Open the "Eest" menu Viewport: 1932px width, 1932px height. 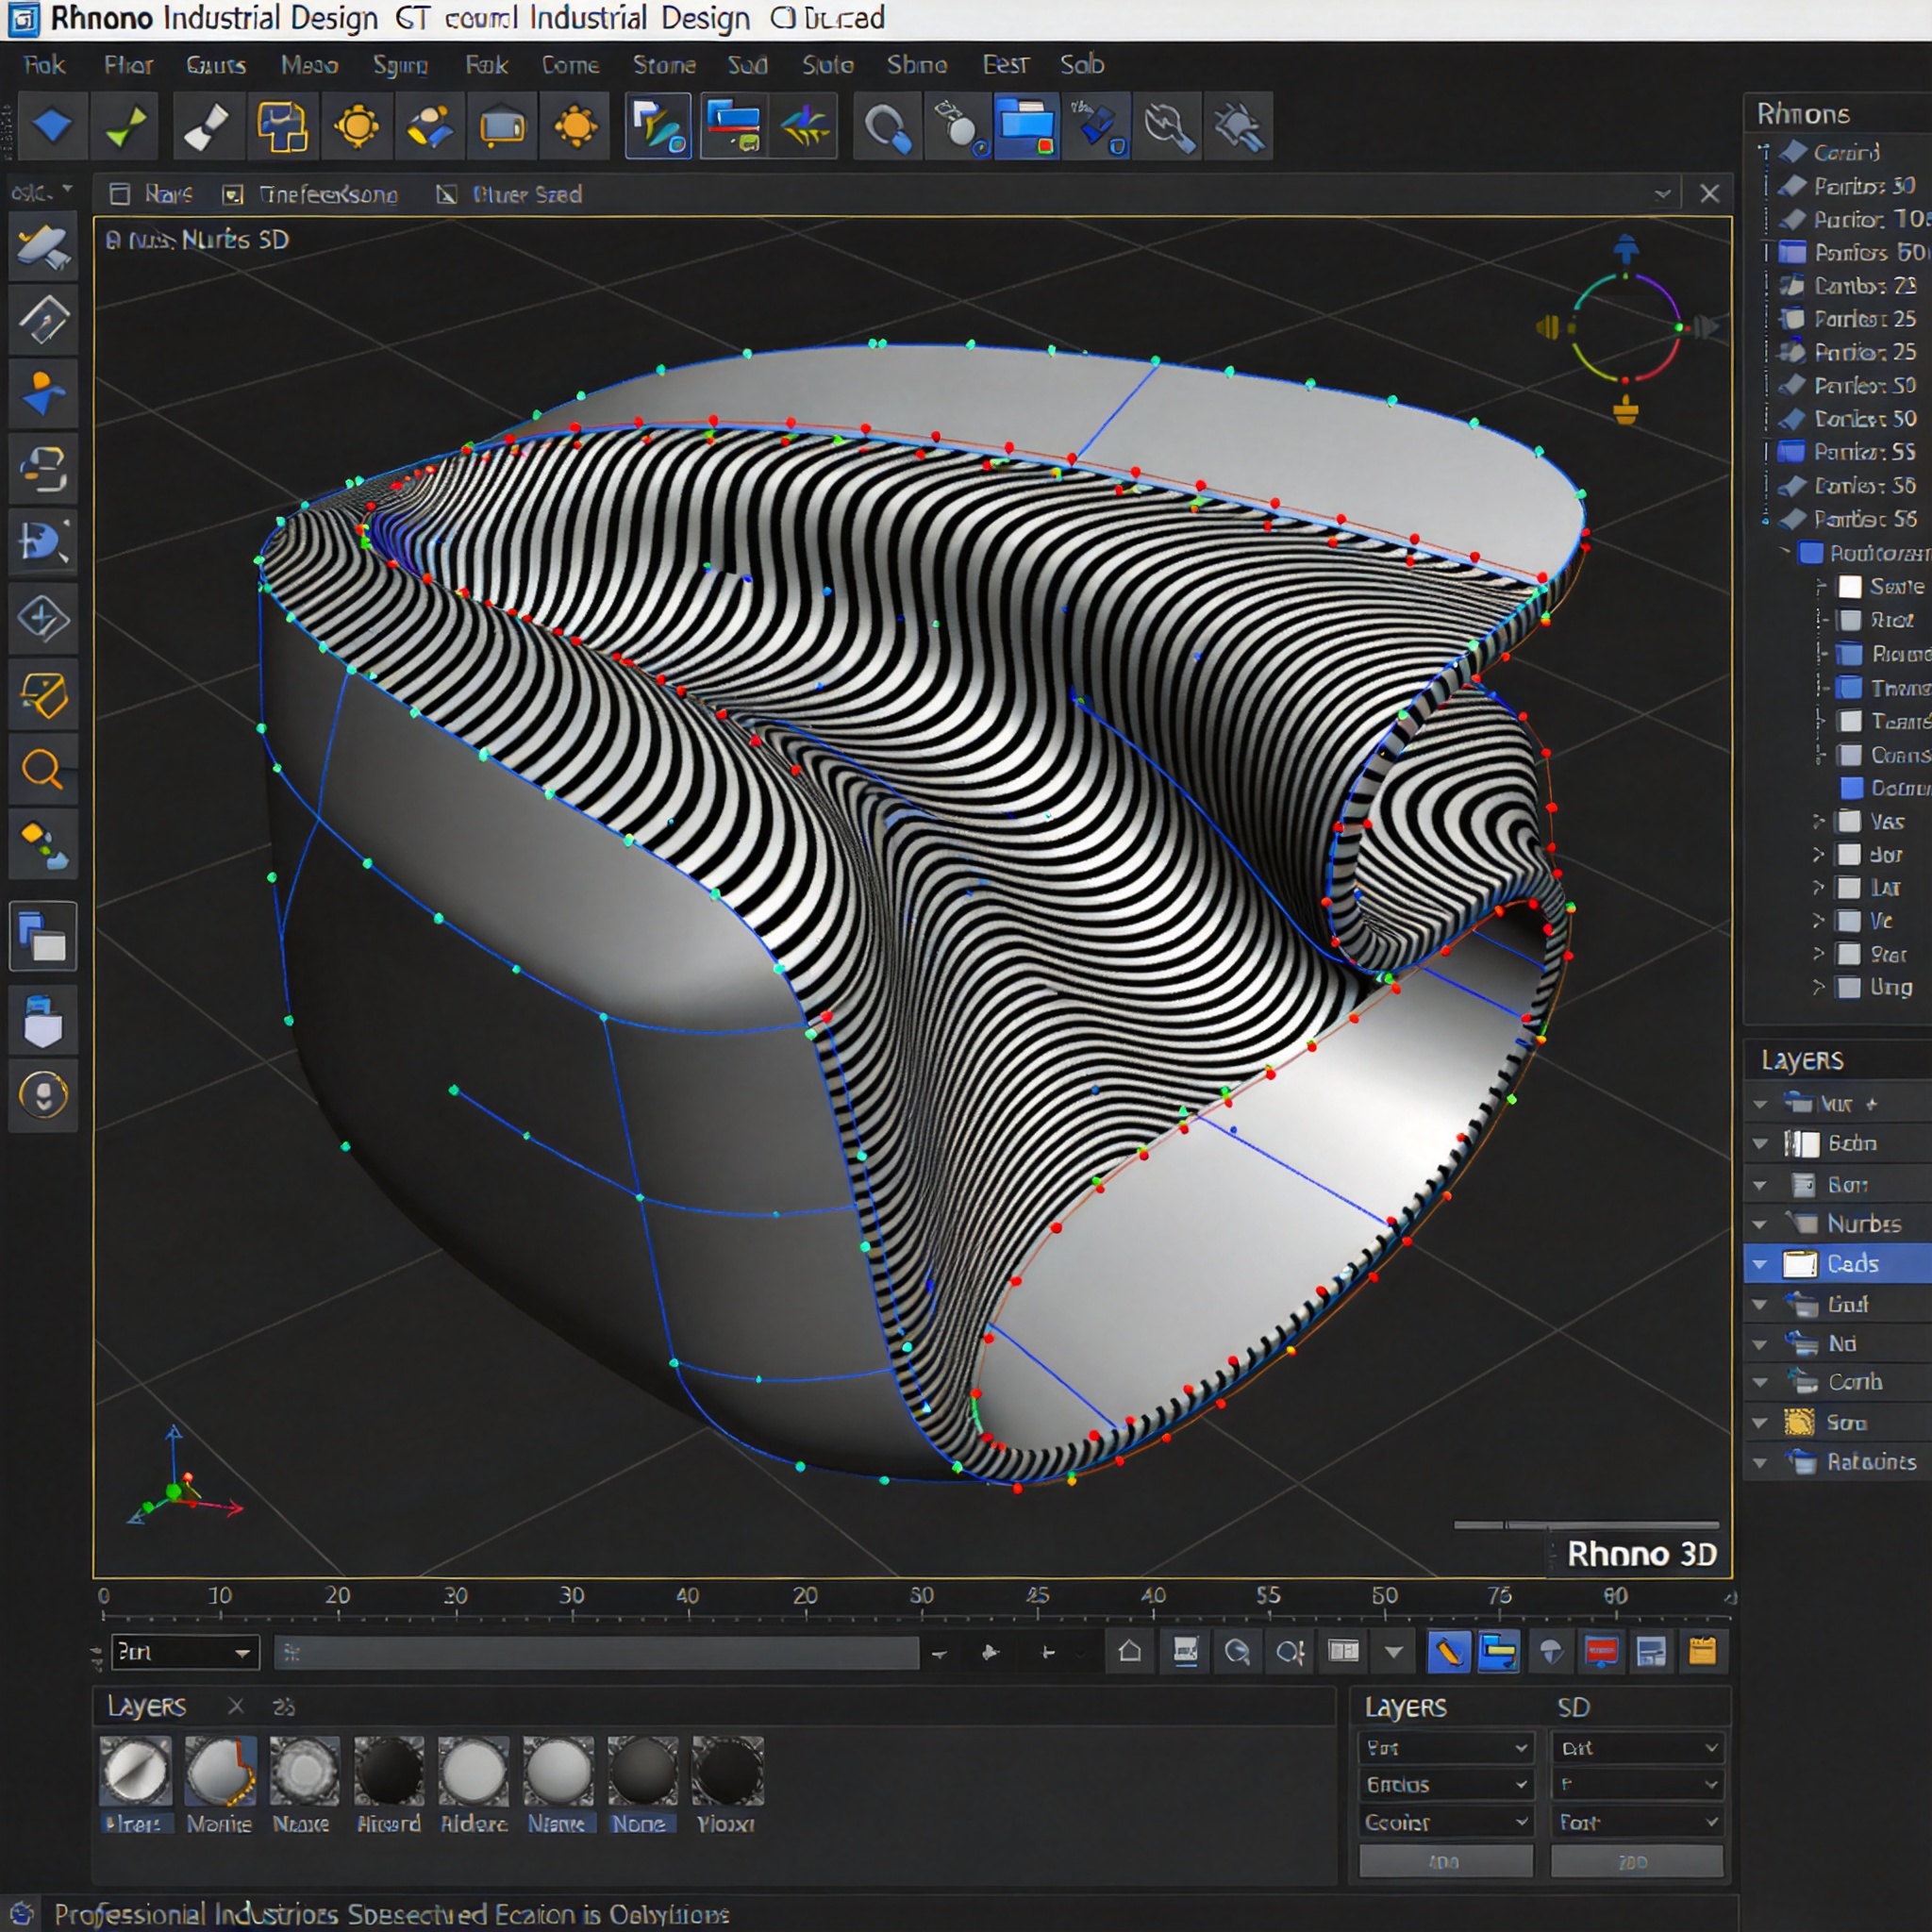(x=1005, y=65)
